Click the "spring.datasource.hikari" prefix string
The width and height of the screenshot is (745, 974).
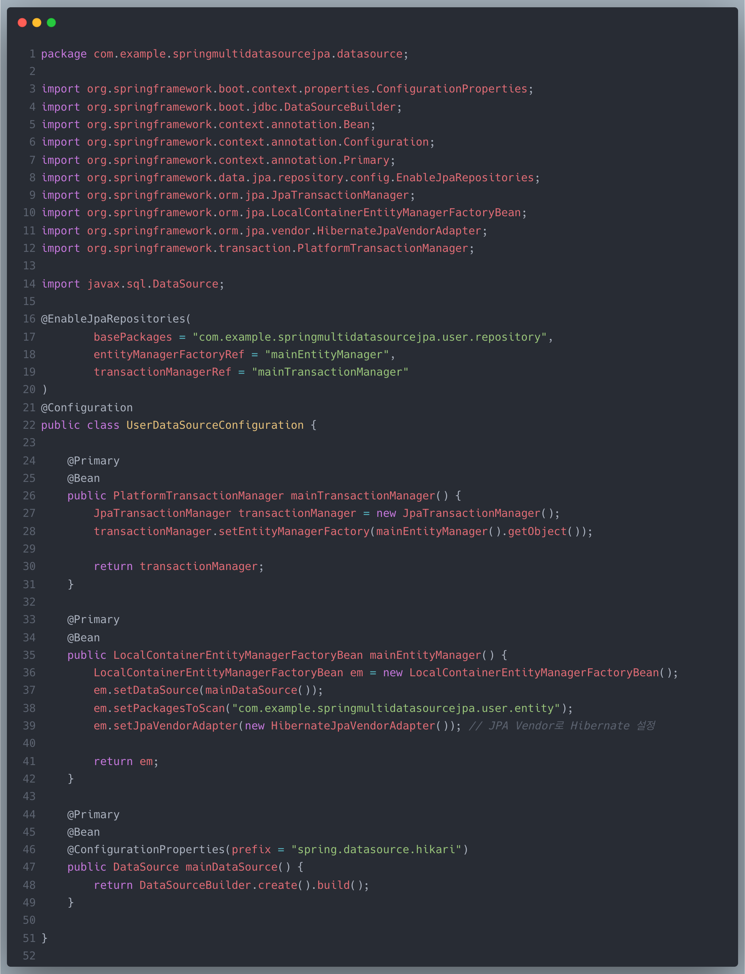coord(376,850)
